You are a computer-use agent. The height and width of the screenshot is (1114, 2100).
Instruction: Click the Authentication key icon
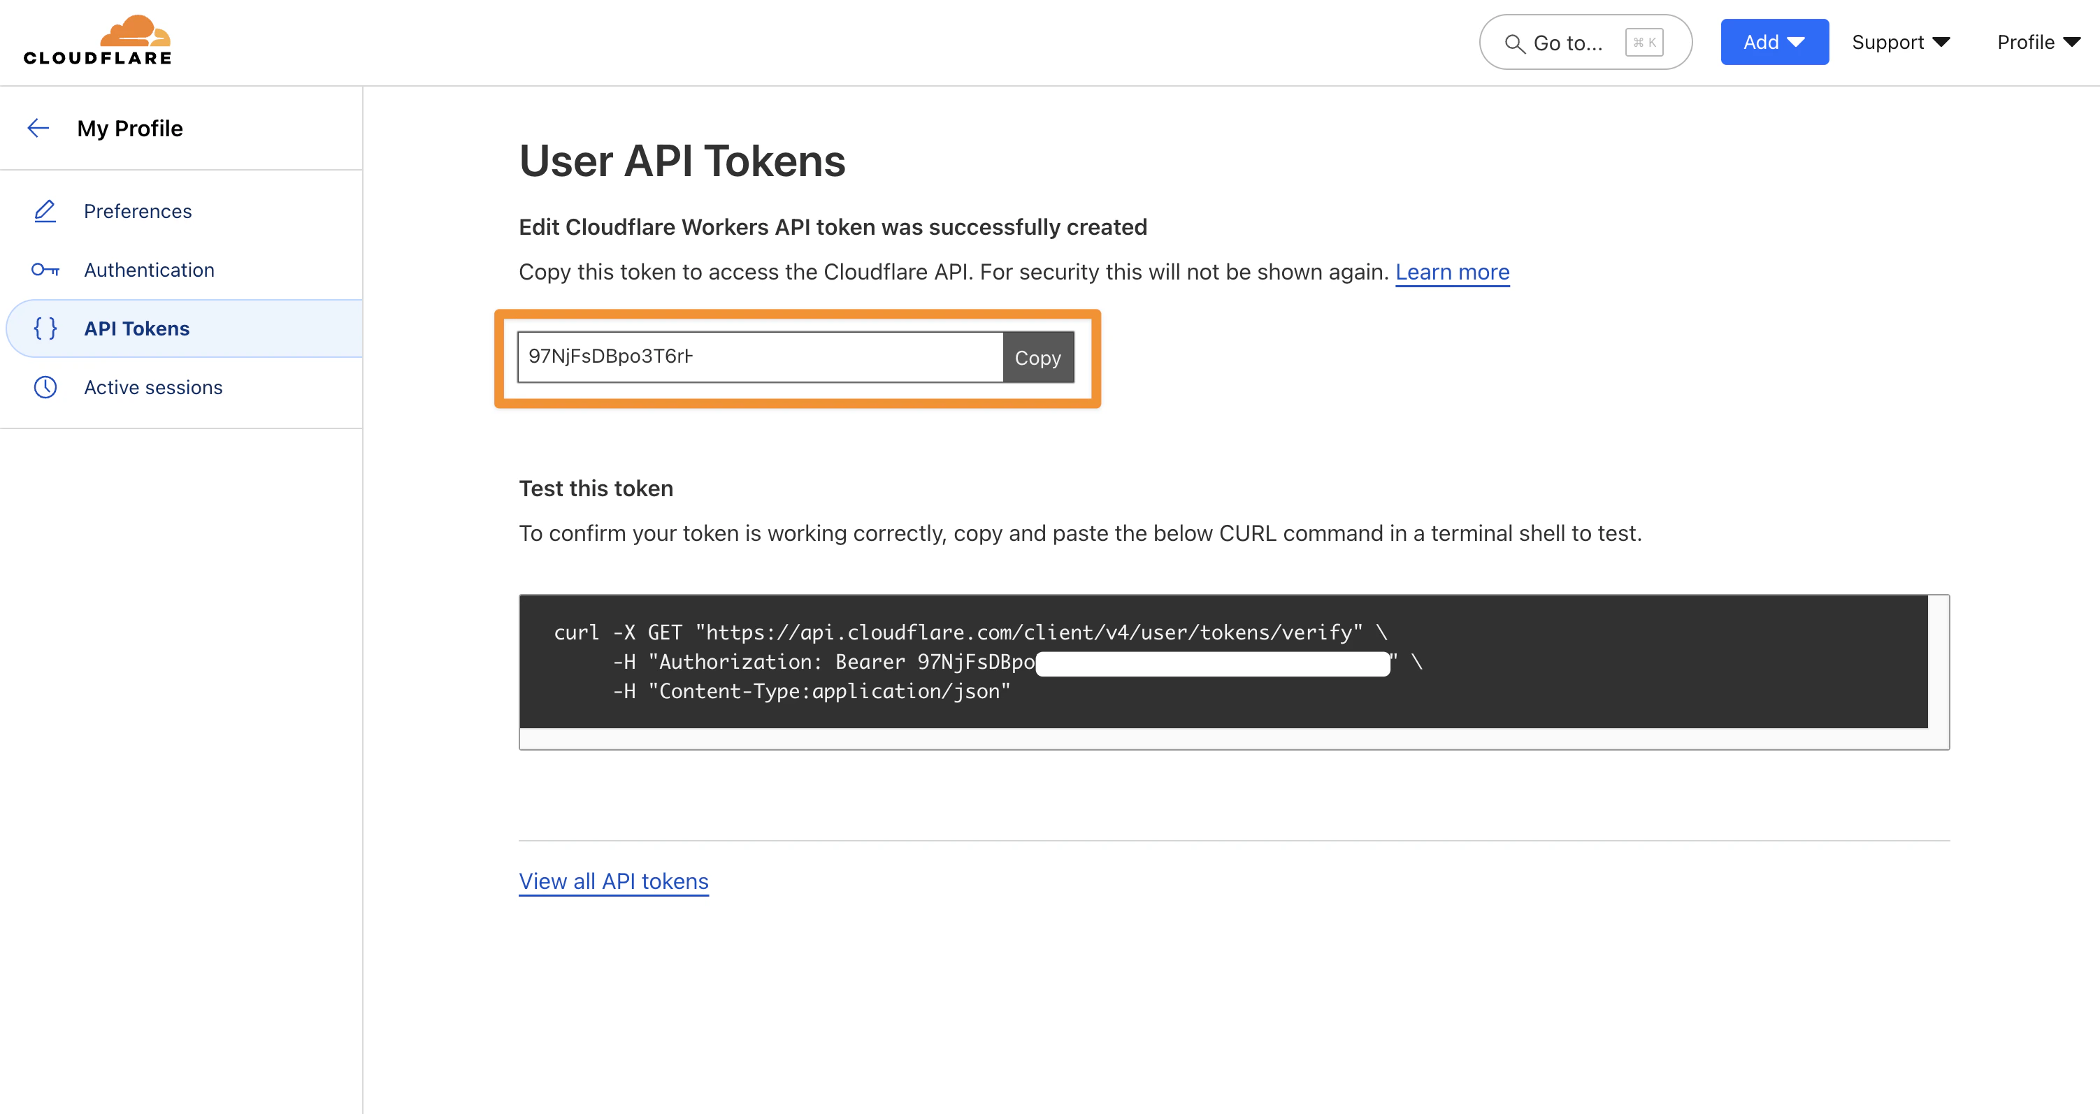click(x=45, y=270)
